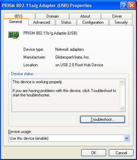The height and width of the screenshot is (160, 137).
Task: Open the Driver tab
Action: point(117,16)
